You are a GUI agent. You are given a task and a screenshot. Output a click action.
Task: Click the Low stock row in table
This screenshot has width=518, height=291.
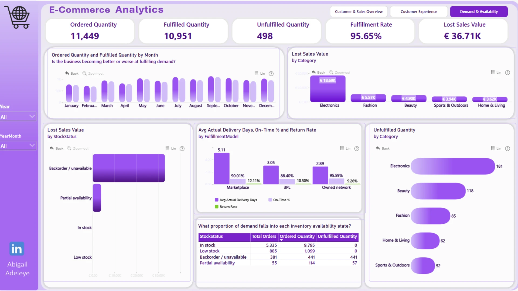[278, 251]
